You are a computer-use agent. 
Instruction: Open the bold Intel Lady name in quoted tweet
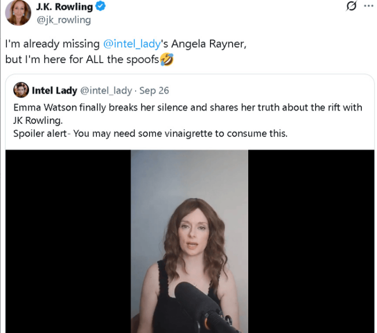55,90
